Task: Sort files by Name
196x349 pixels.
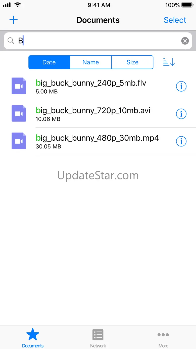Action: pos(91,62)
